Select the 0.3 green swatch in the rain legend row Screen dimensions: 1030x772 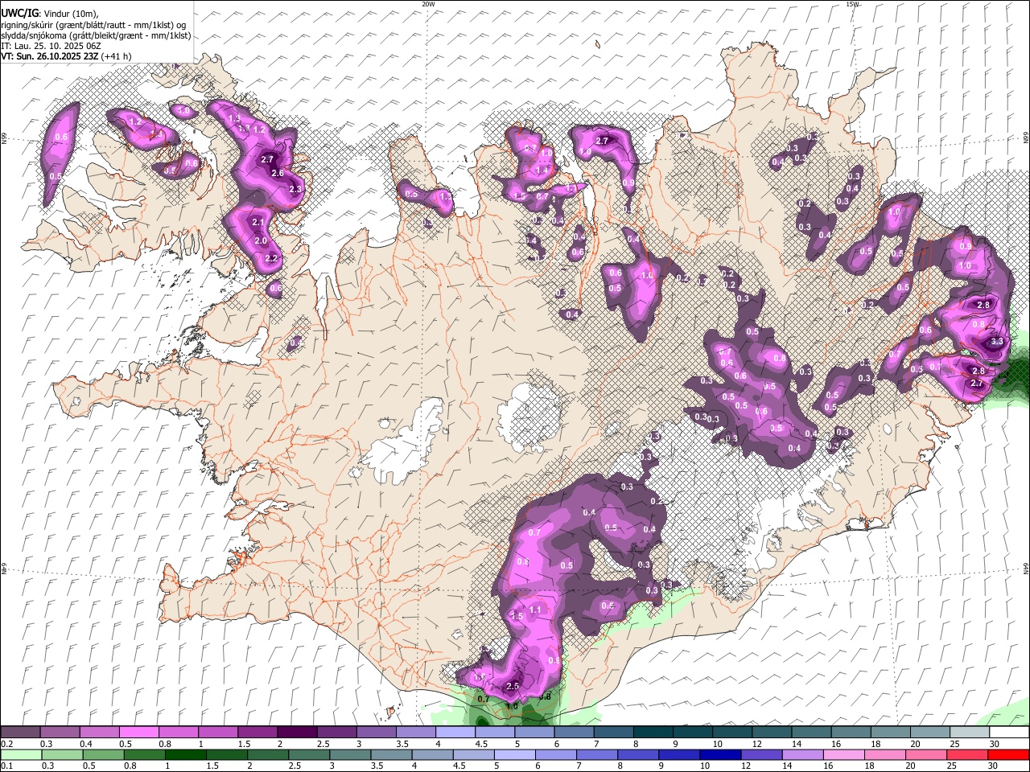click(62, 754)
